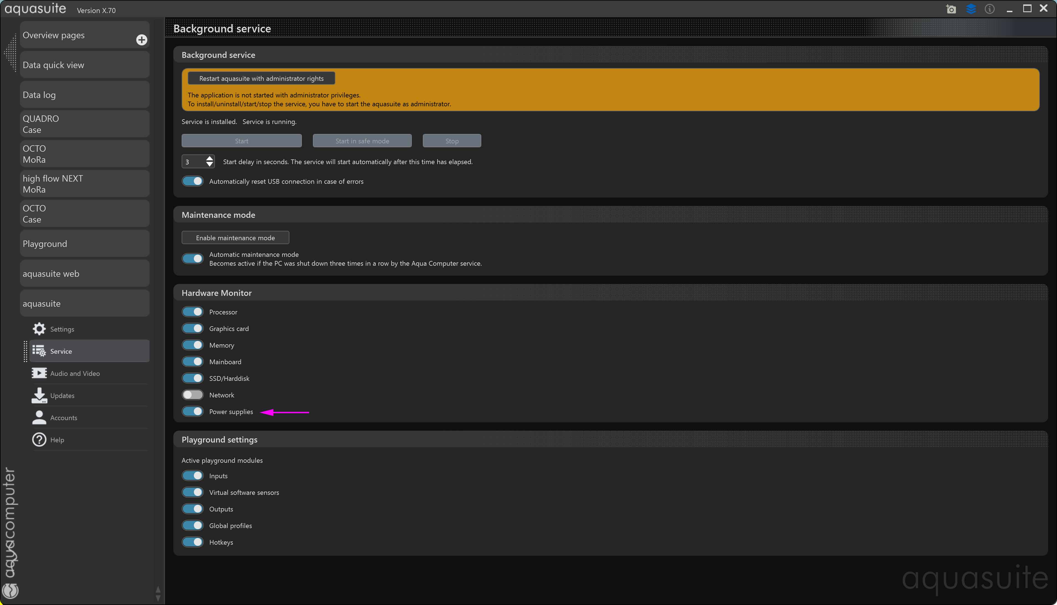
Task: Open Settings via the gear icon
Action: (x=39, y=329)
